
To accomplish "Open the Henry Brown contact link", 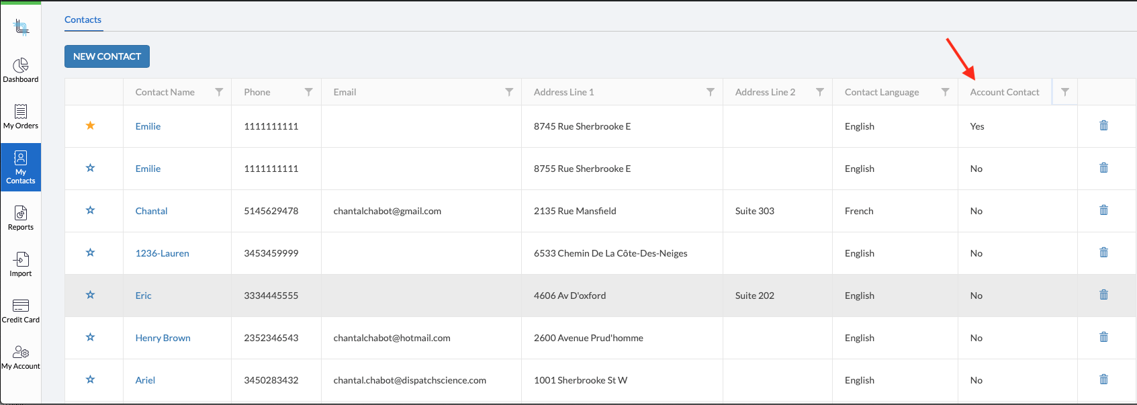I will [163, 338].
